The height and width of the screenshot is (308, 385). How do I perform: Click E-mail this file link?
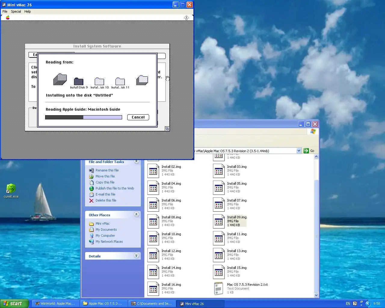point(105,194)
